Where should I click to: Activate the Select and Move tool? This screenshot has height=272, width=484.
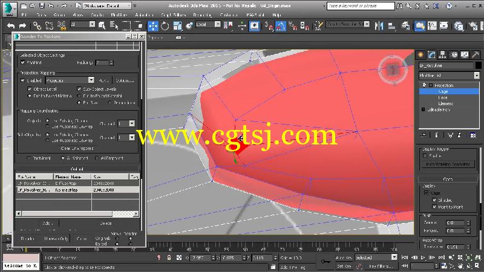tap(153, 26)
